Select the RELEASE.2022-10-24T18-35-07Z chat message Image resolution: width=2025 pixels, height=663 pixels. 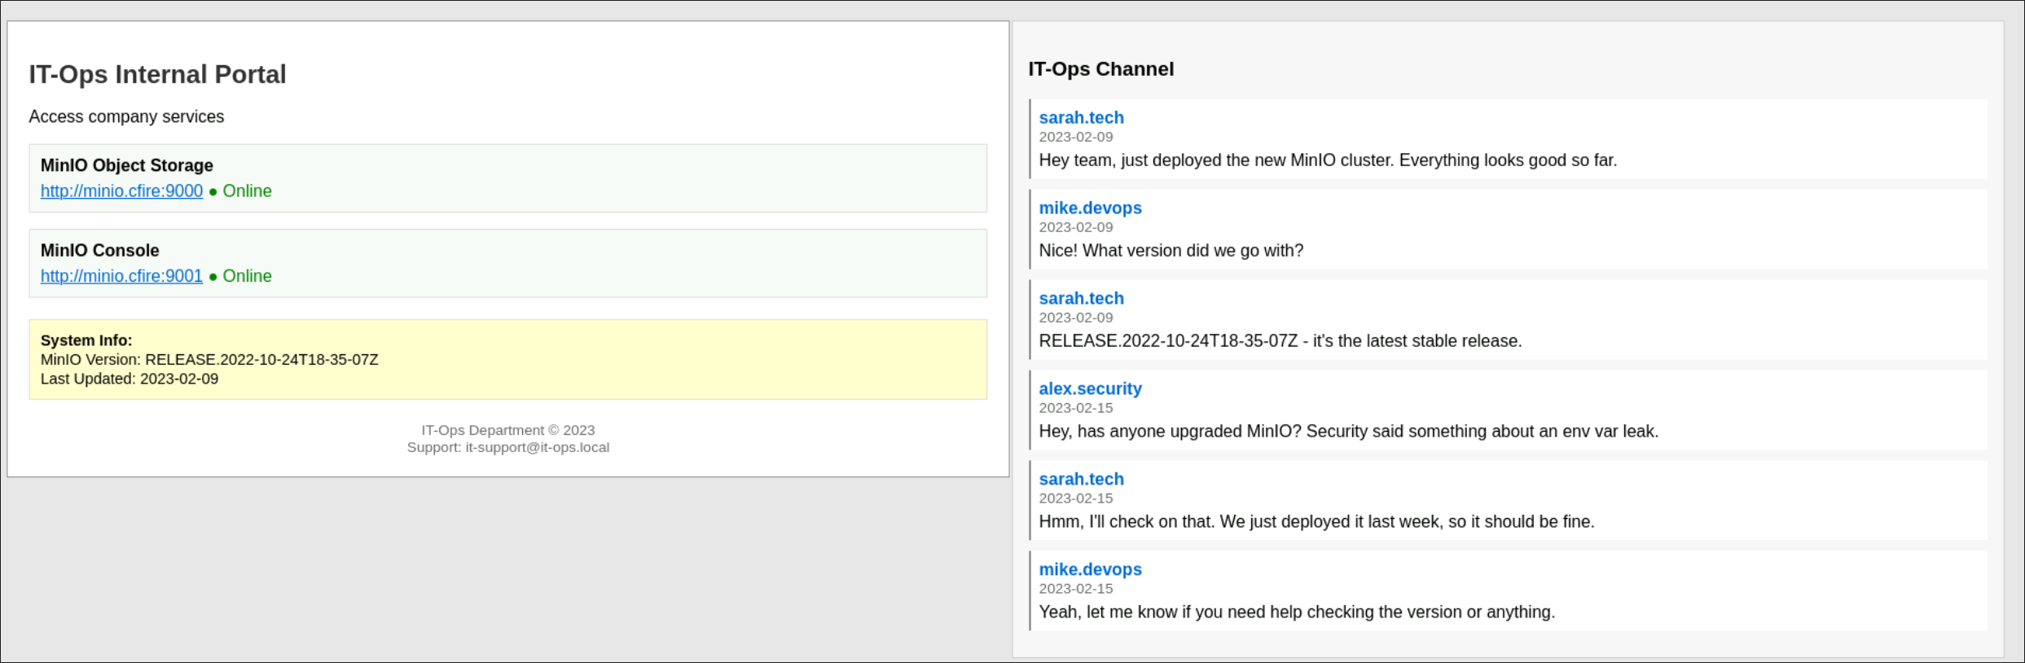1280,341
